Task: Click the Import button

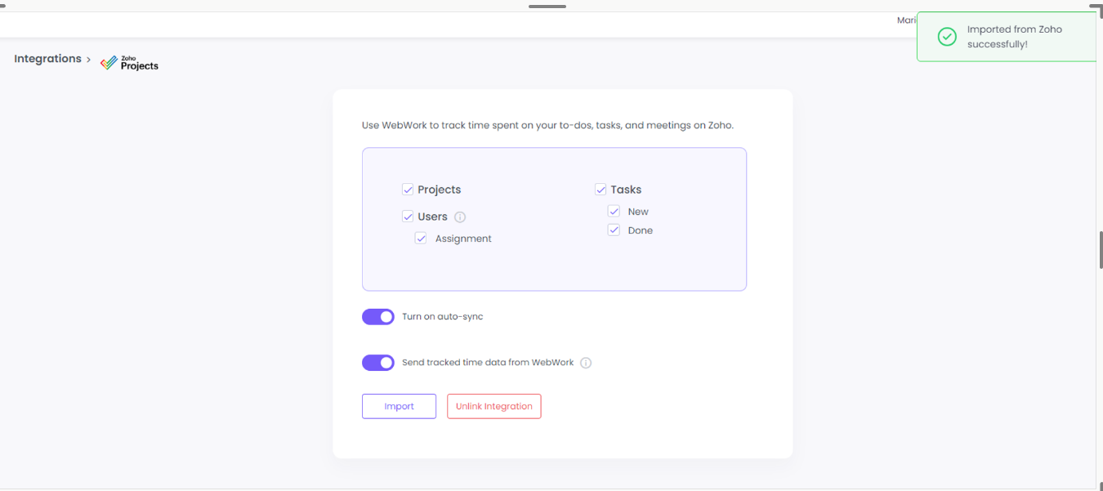Action: pyautogui.click(x=399, y=406)
